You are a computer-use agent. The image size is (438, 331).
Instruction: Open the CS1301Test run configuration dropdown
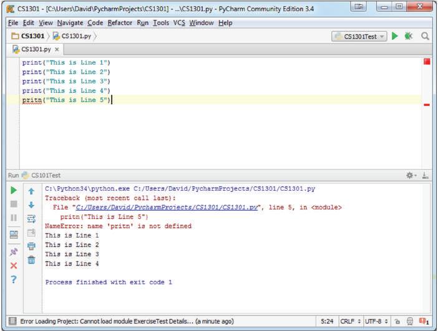pyautogui.click(x=359, y=36)
